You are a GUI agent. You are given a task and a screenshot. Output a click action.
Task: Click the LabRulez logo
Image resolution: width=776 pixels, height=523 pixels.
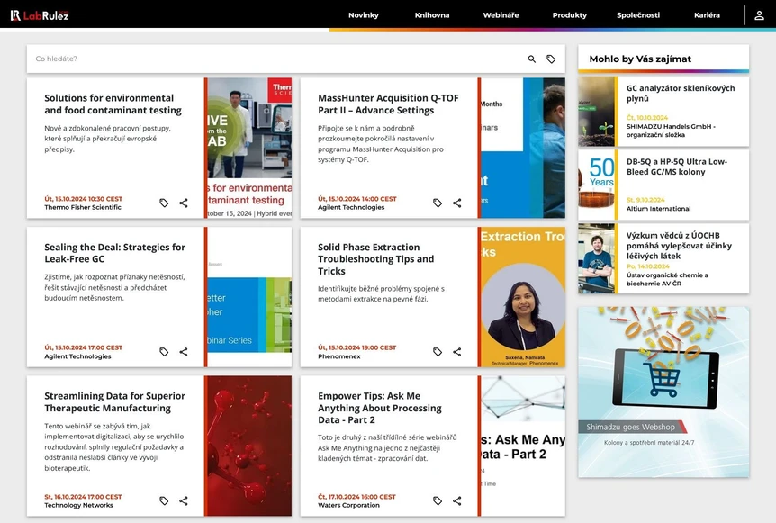[40, 15]
